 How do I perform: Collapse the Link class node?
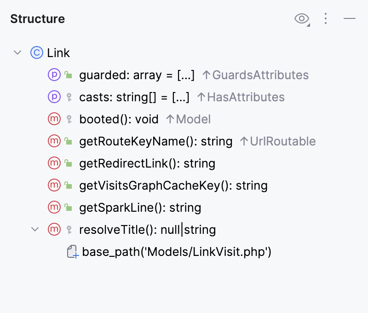[x=17, y=52]
